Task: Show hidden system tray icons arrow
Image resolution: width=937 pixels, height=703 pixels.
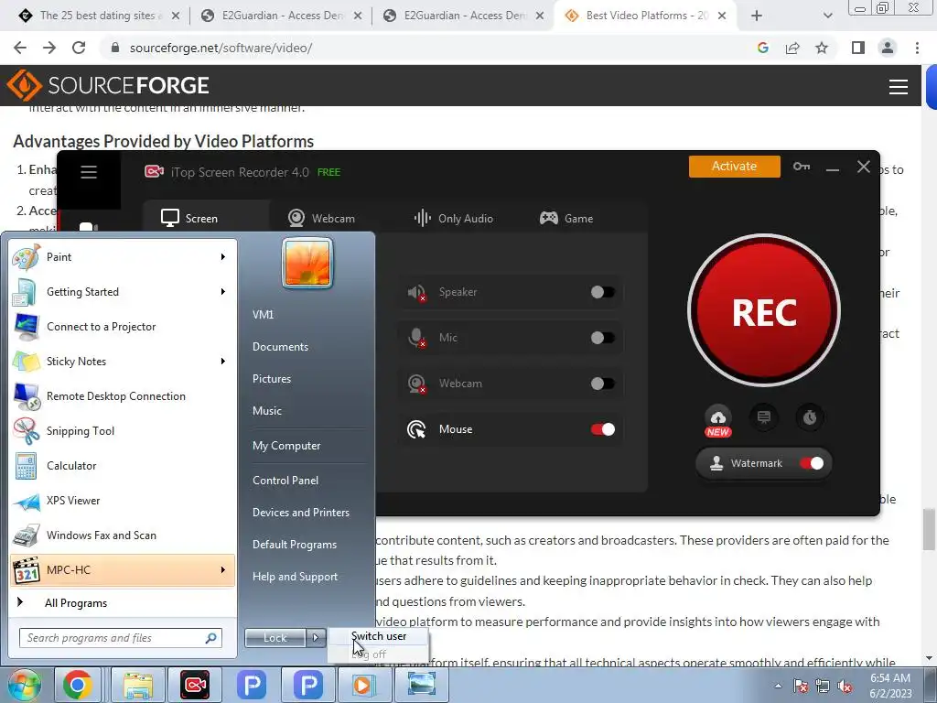Action: pyautogui.click(x=778, y=686)
